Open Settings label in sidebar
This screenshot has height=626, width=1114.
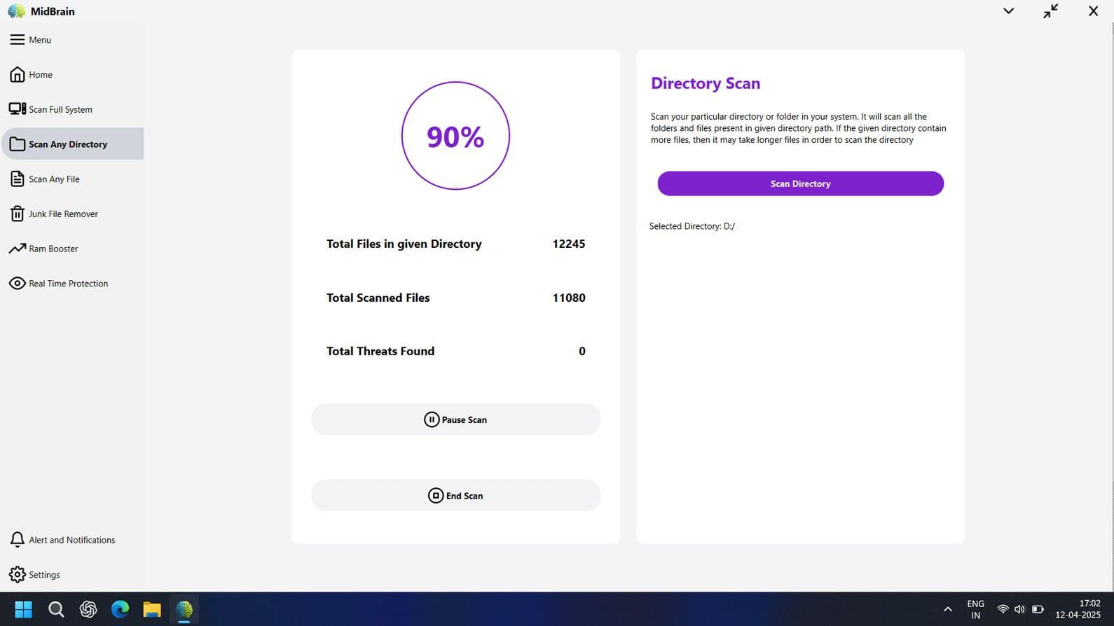pyautogui.click(x=44, y=575)
